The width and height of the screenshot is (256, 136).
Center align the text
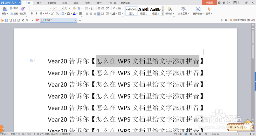click(x=91, y=14)
